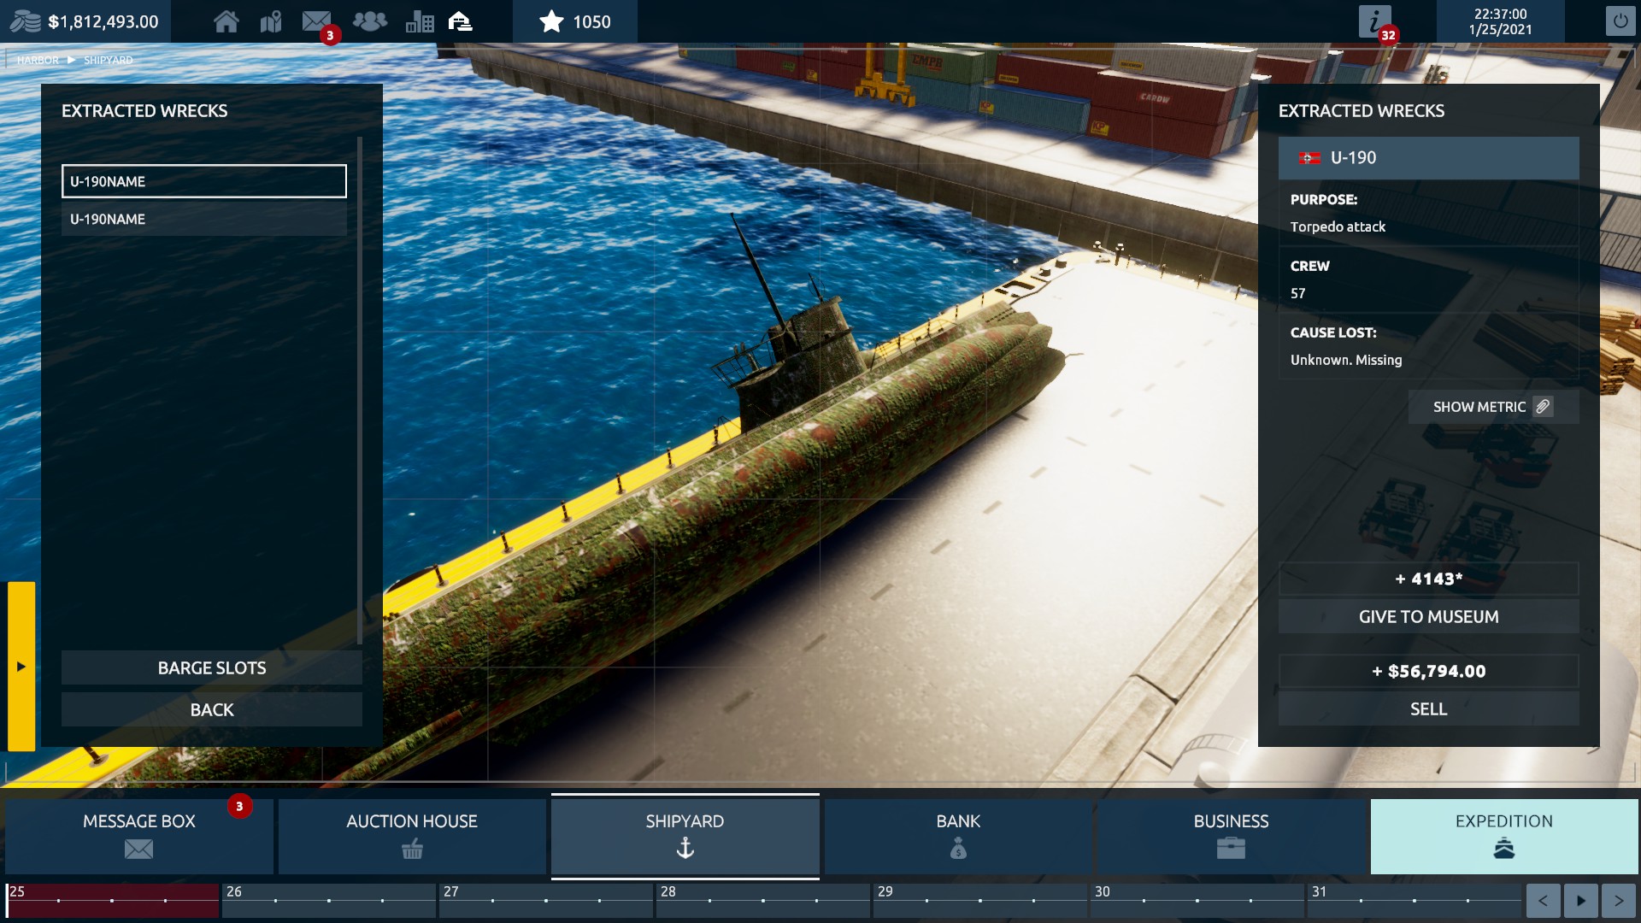
Task: Switch to the Auction House tab
Action: (412, 835)
